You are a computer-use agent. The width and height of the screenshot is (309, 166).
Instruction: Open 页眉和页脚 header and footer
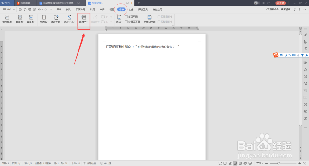pyautogui.click(x=150, y=19)
